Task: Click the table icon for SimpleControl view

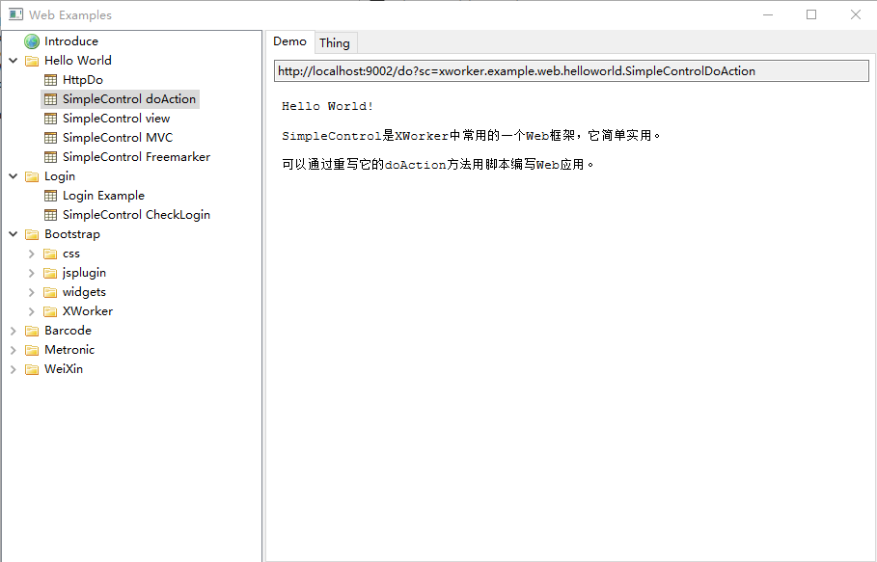Action: click(50, 119)
